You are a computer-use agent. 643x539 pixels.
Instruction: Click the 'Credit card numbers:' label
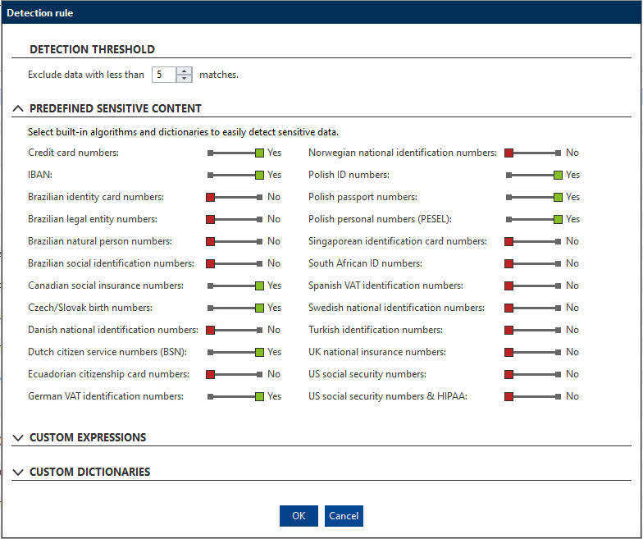74,153
